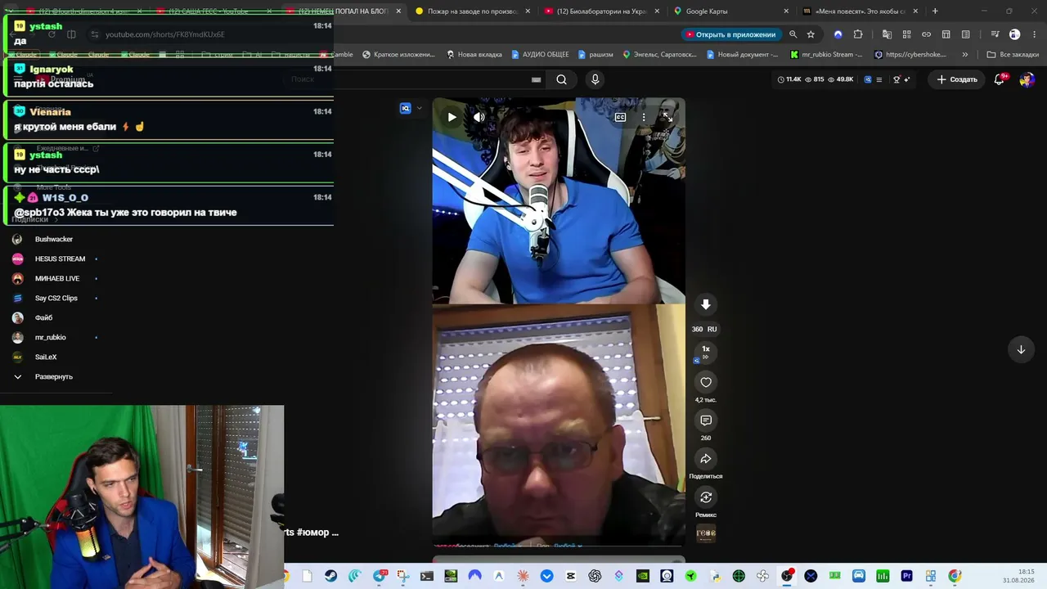Open the Все закладки folder

[1013, 55]
